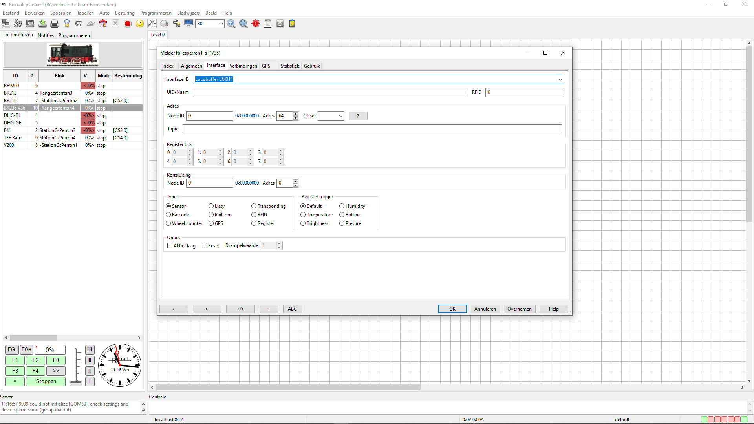Click the WIO toolbar icon
This screenshot has height=424, width=754.
152,24
